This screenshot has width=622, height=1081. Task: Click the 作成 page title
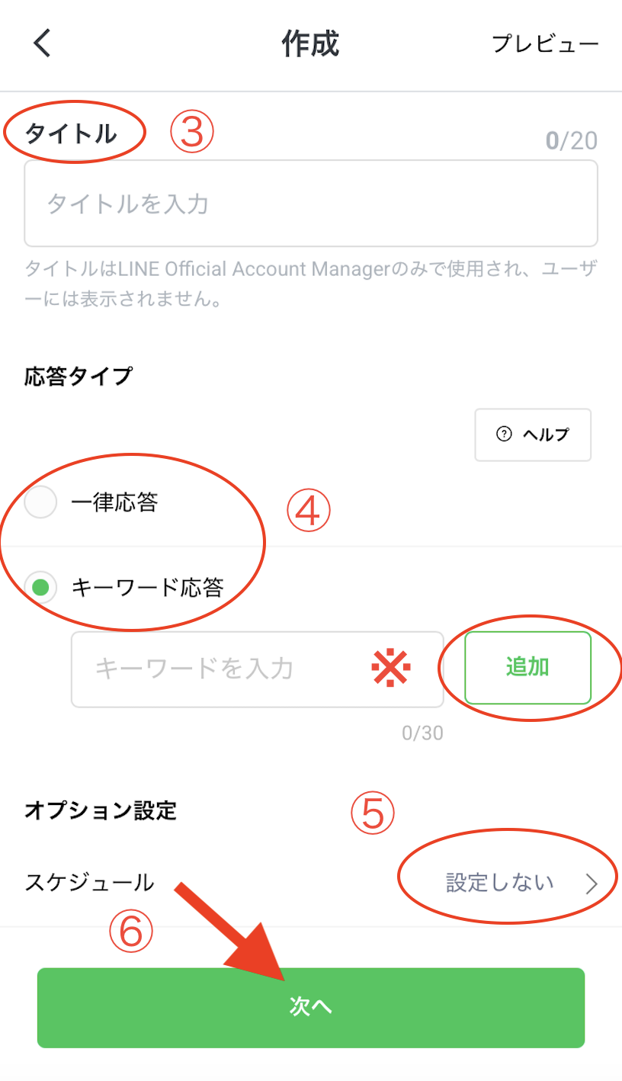point(310,43)
